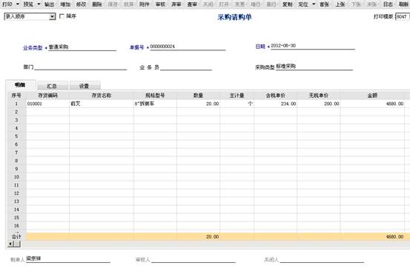The height and width of the screenshot is (268, 410).
Task: Click the 打印 (Print) toolbar button
Action: click(7, 4)
